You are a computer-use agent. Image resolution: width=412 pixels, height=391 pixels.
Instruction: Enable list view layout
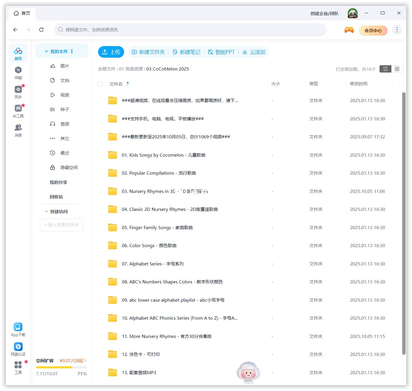click(x=385, y=69)
